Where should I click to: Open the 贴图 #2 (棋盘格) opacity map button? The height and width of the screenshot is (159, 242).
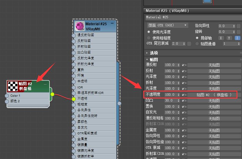214,95
